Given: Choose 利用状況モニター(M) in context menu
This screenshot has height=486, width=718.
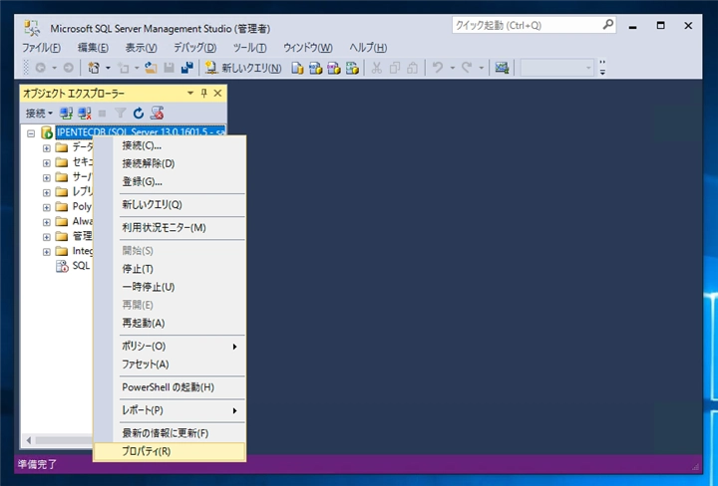Looking at the screenshot, I should [x=170, y=228].
